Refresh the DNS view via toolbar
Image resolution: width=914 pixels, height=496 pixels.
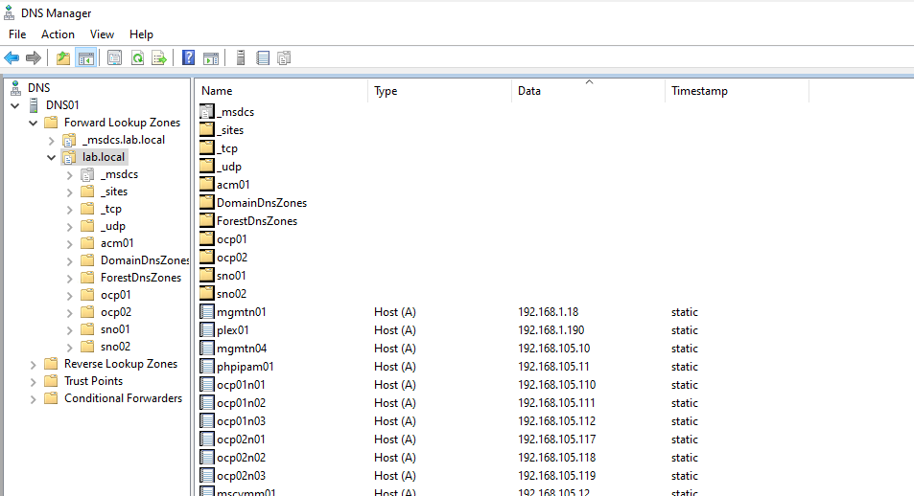point(137,57)
